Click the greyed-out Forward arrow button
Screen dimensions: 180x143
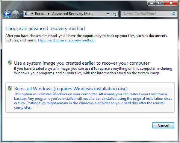[15, 14]
